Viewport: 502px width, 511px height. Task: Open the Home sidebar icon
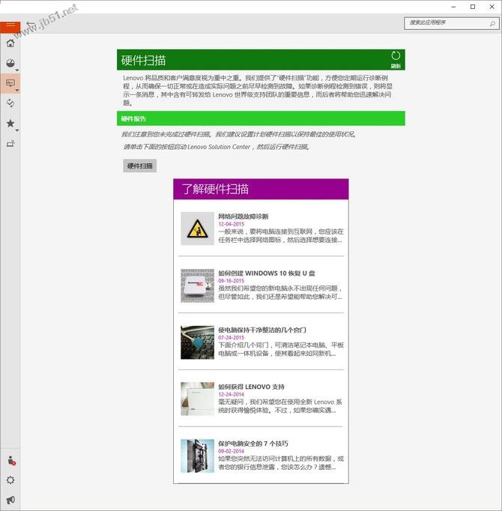pyautogui.click(x=10, y=43)
